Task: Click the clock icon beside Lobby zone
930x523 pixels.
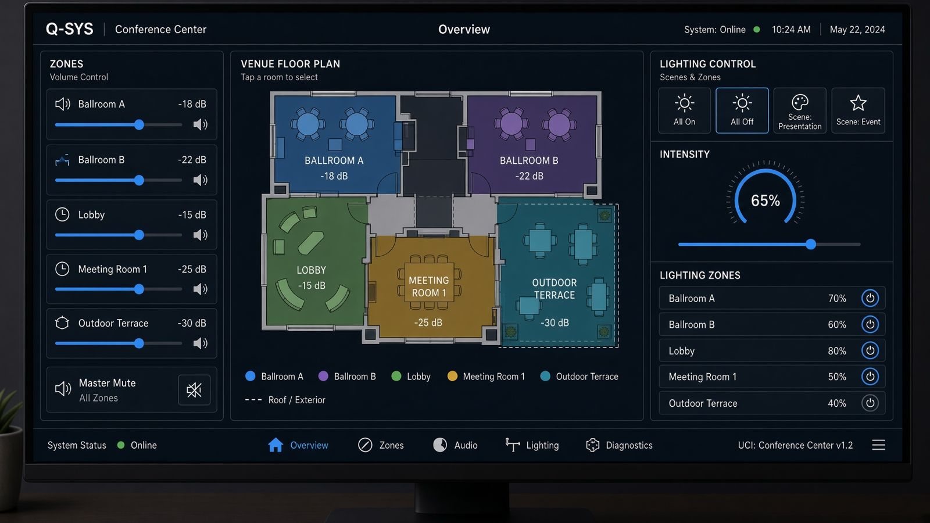Action: click(62, 214)
